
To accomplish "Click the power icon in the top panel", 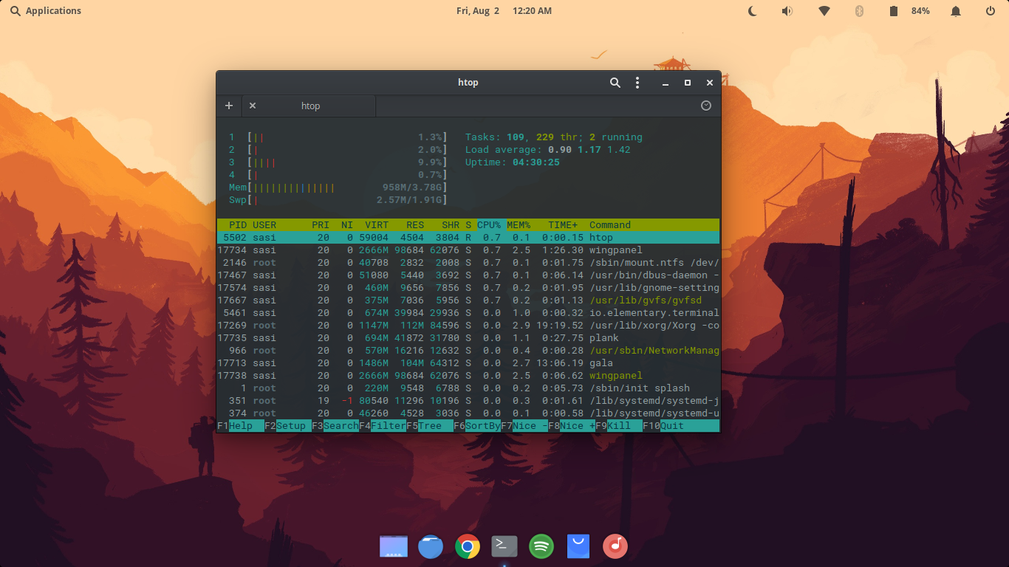I will coord(991,10).
